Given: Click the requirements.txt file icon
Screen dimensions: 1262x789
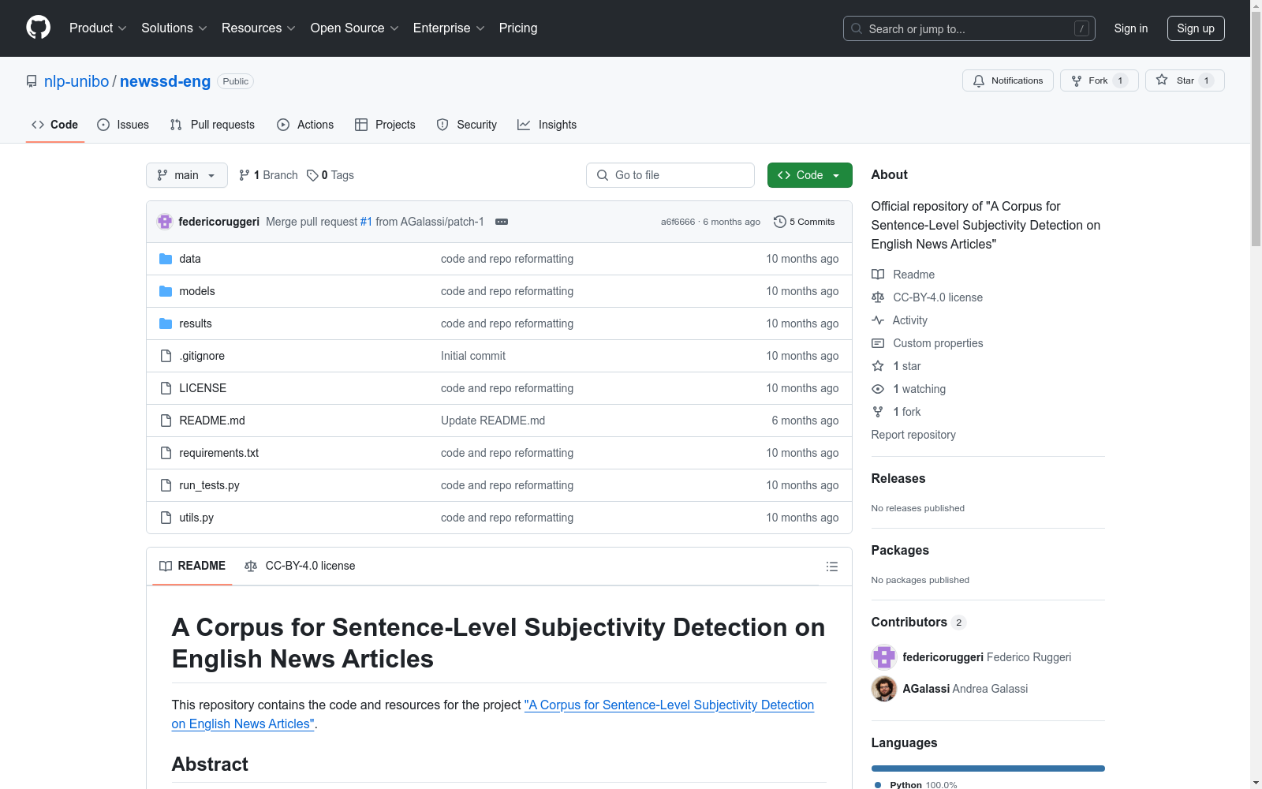Looking at the screenshot, I should point(166,453).
